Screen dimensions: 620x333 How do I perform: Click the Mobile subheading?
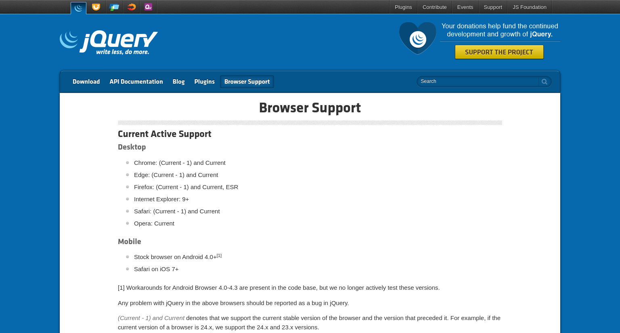pyautogui.click(x=129, y=242)
